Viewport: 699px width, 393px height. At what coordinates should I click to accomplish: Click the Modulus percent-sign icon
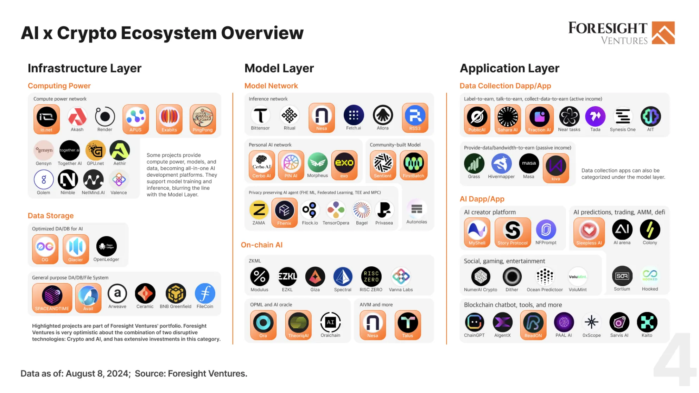(x=260, y=277)
